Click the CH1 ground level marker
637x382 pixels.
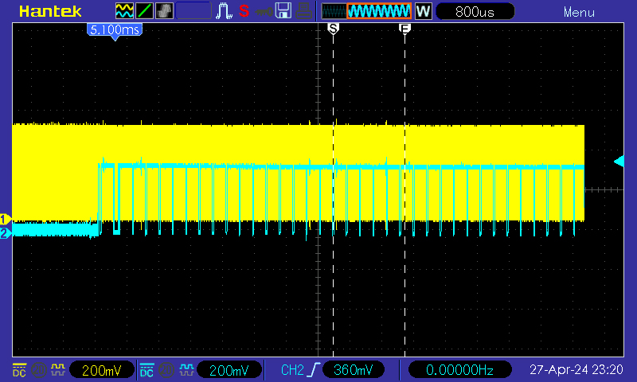point(6,219)
